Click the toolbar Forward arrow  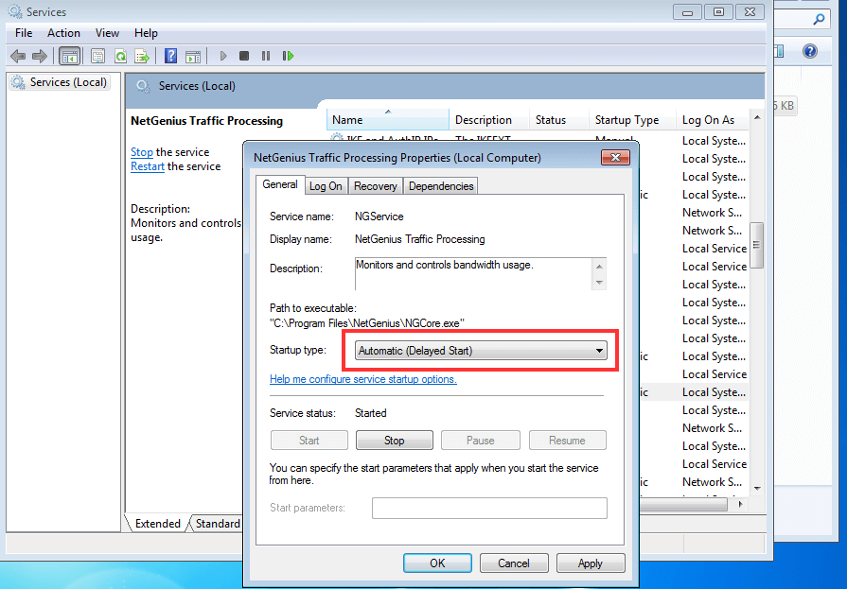coord(40,56)
